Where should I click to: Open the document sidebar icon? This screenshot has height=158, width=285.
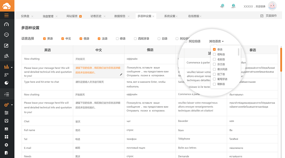[x=7, y=153]
